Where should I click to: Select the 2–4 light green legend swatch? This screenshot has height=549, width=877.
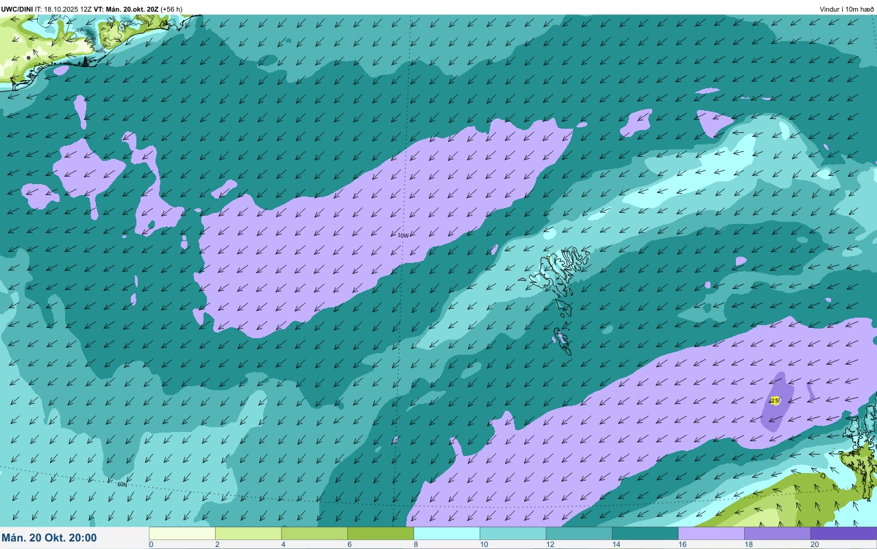[248, 533]
